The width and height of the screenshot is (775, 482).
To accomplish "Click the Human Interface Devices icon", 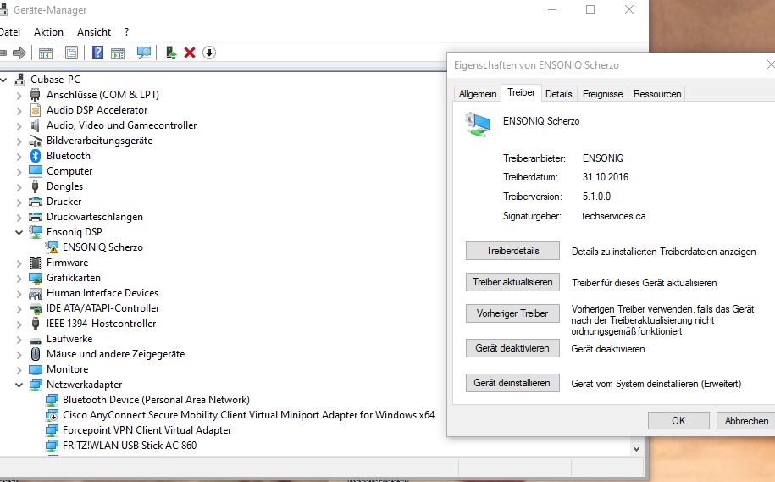I will click(x=36, y=294).
